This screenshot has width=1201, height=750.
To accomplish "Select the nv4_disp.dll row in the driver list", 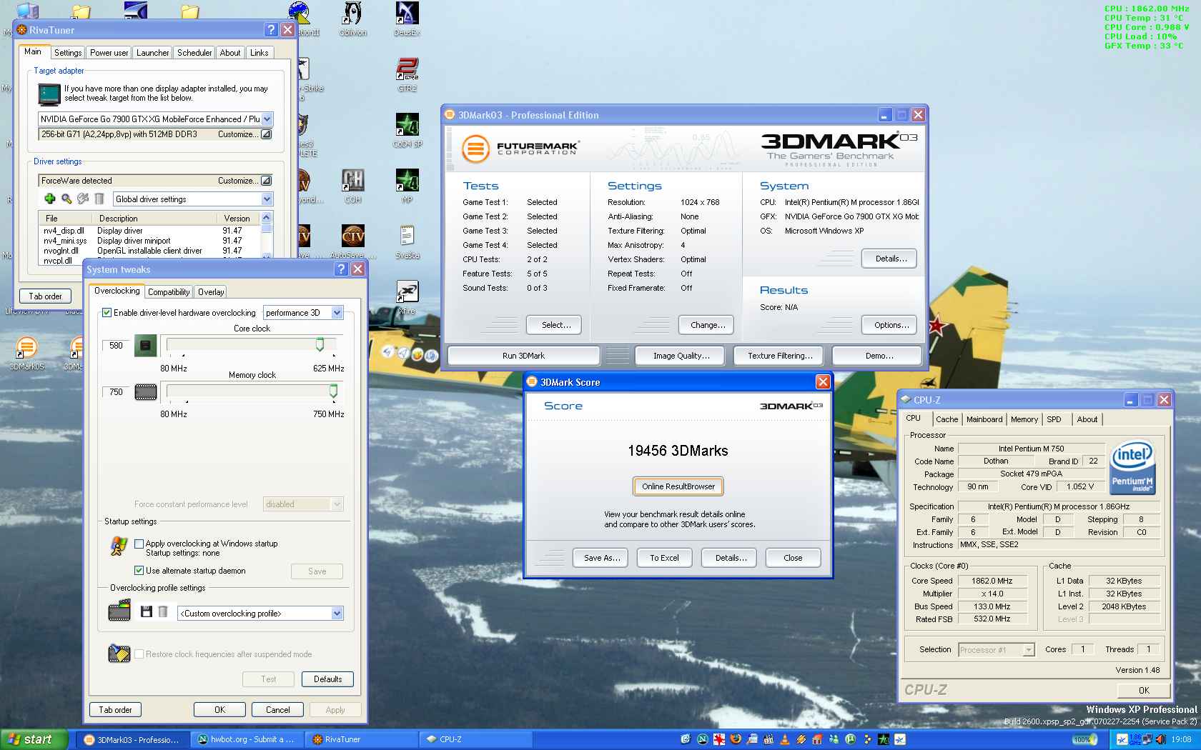I will (151, 231).
